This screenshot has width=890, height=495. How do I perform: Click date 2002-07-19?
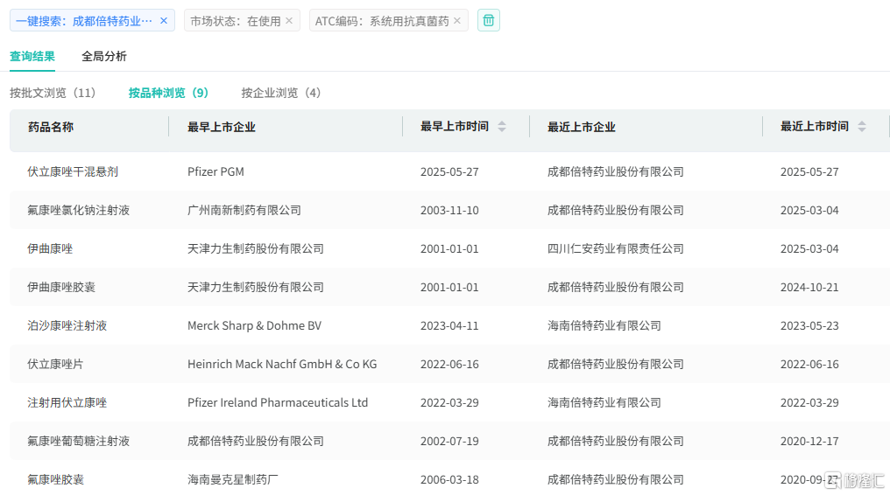pos(449,441)
